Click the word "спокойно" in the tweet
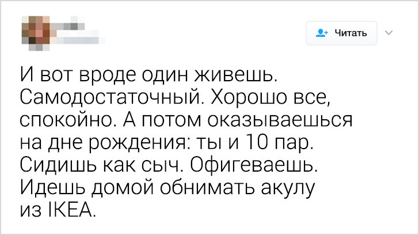The width and height of the screenshot is (419, 235). coord(69,122)
